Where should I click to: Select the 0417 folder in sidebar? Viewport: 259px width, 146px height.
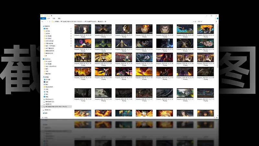tap(49, 48)
